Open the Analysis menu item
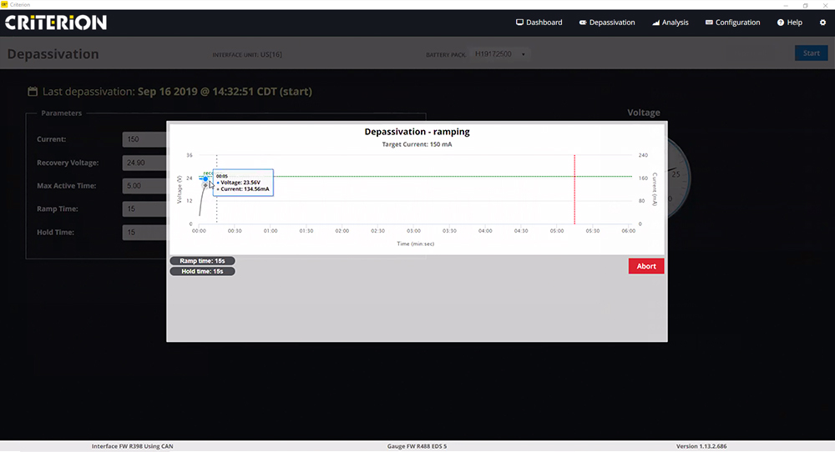Screen dimensions: 835x452 pyautogui.click(x=675, y=23)
